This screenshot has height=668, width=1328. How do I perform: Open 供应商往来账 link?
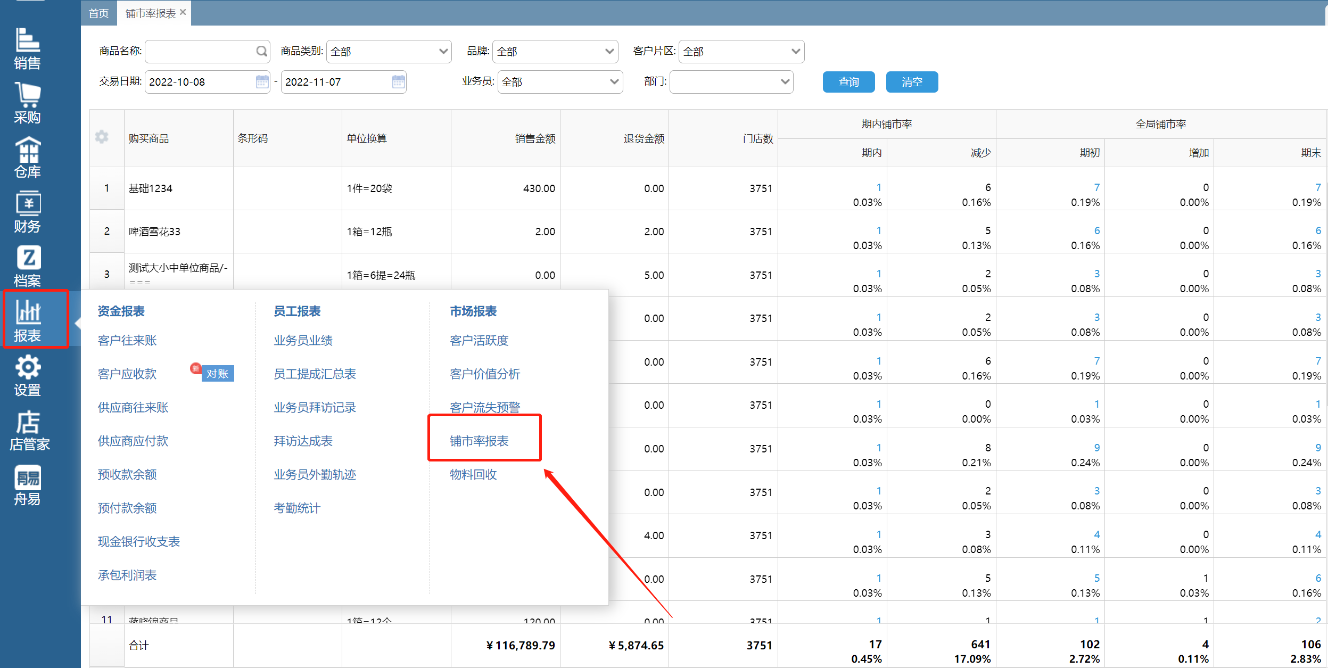tap(133, 407)
